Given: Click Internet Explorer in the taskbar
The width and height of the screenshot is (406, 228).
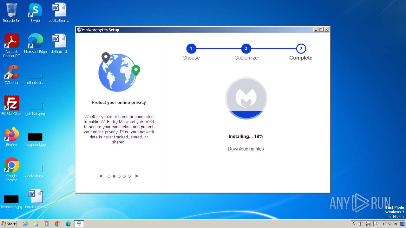Looking at the screenshot, I should [x=25, y=224].
